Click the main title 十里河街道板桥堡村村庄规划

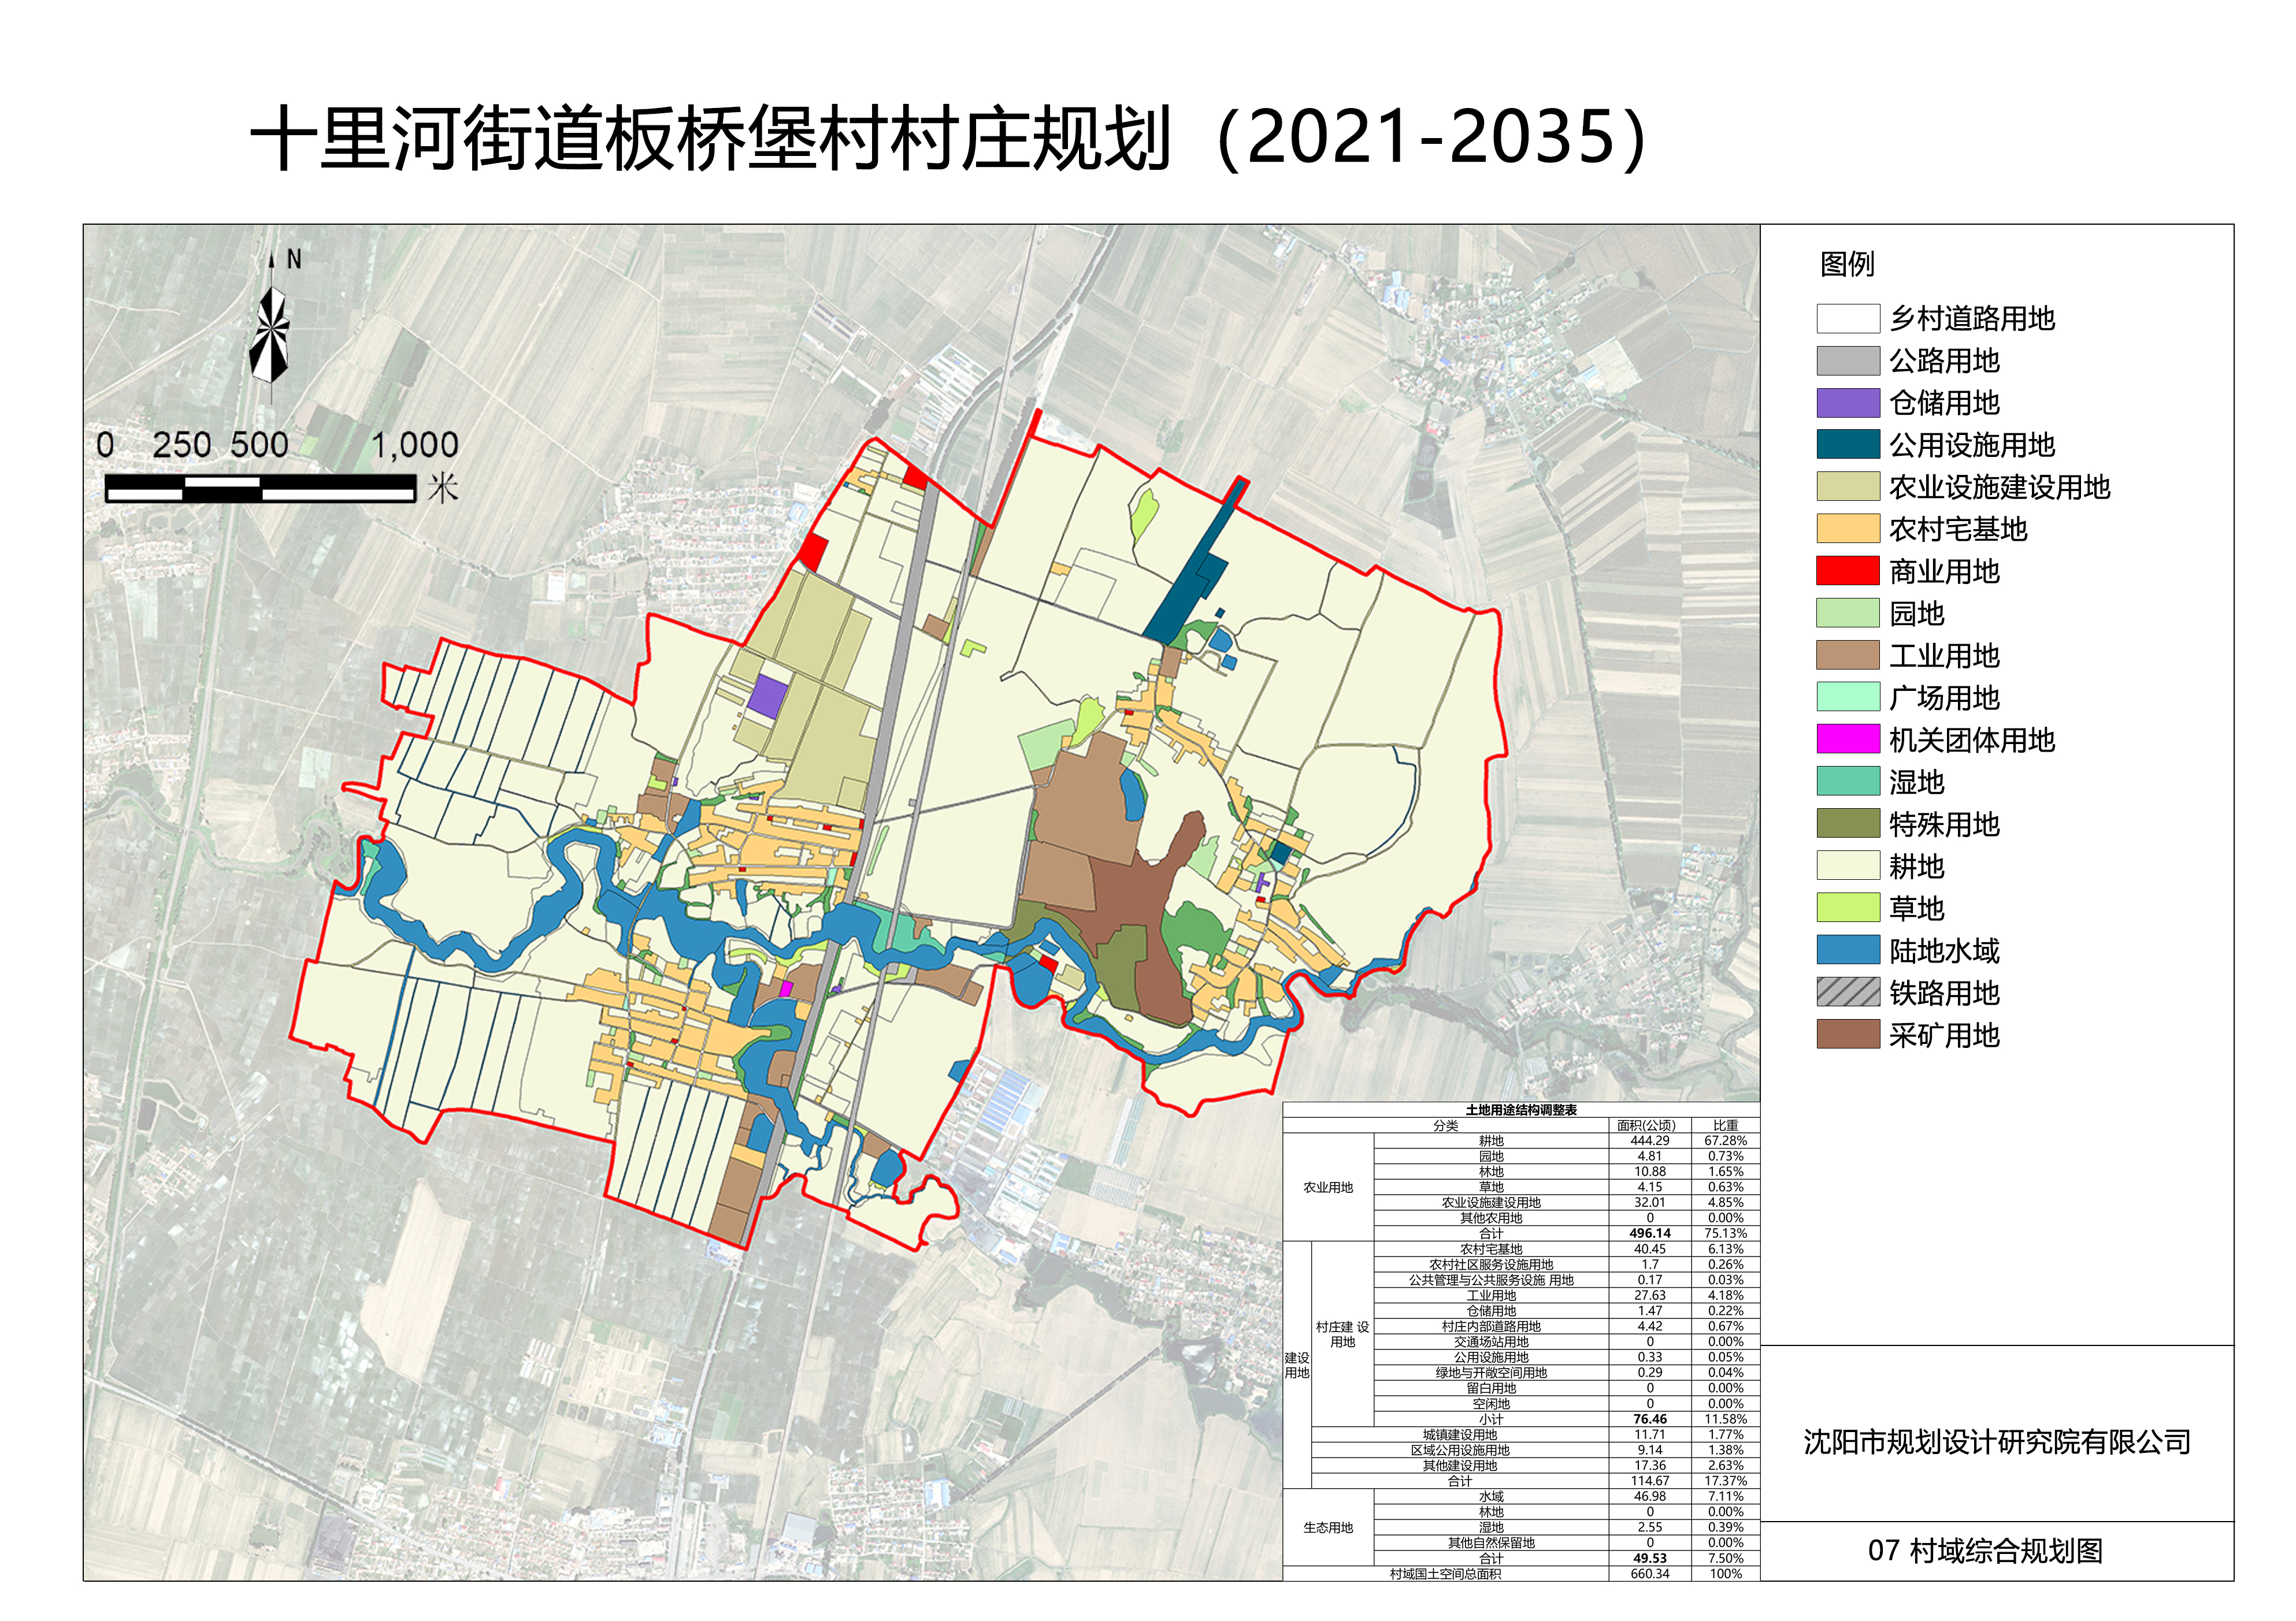(710, 138)
